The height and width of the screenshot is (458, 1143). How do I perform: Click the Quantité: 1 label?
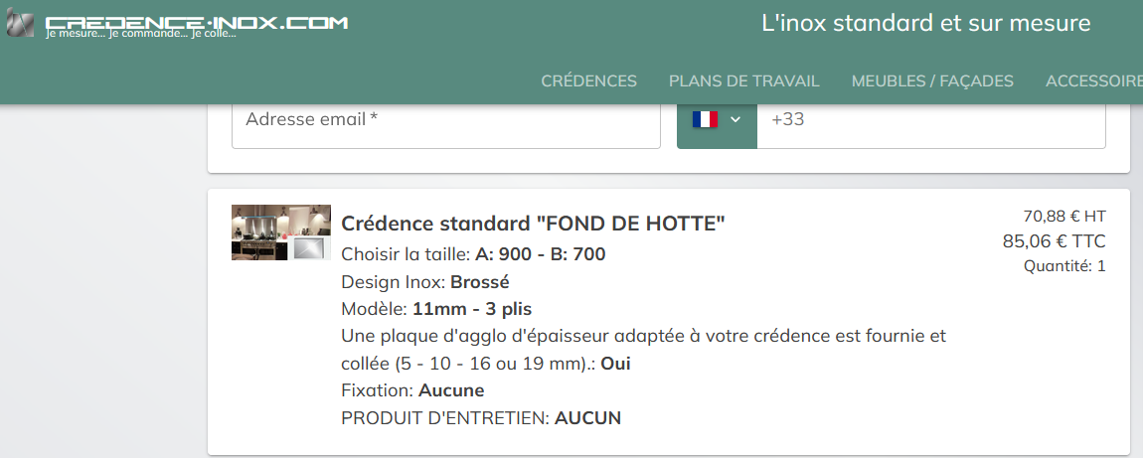point(1064,265)
